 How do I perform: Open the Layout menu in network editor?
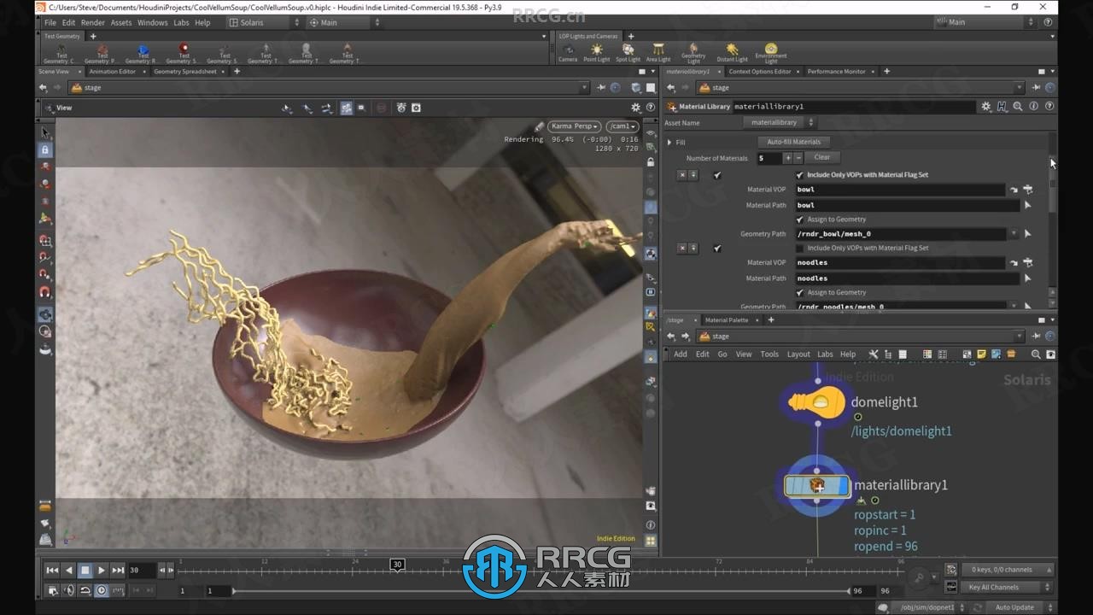tap(798, 354)
